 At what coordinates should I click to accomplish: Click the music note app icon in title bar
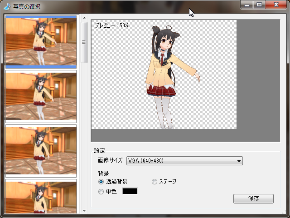[7, 6]
